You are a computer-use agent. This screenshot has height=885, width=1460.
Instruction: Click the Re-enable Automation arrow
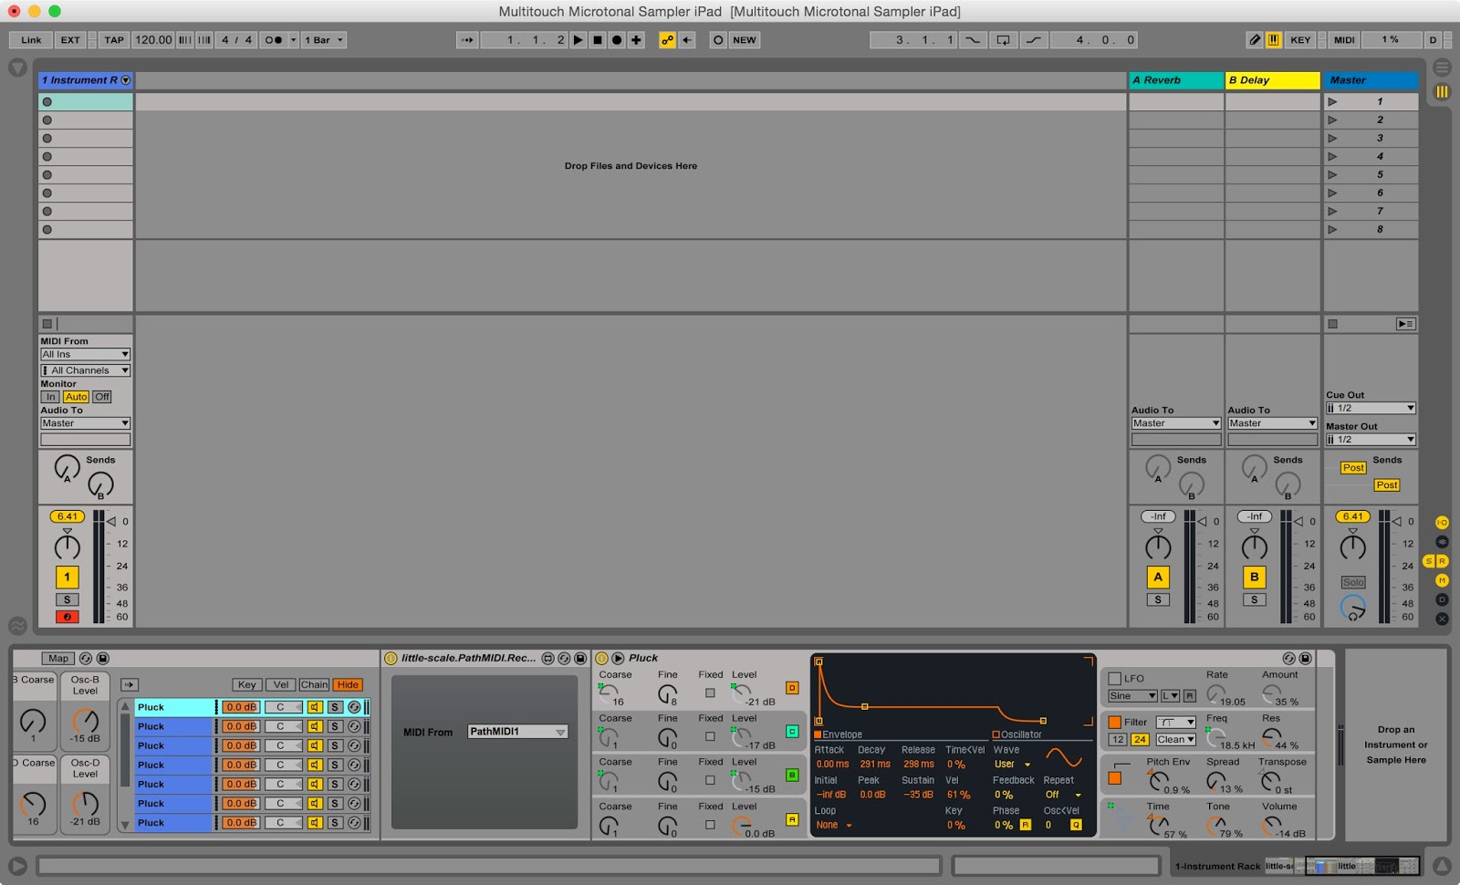pyautogui.click(x=687, y=40)
